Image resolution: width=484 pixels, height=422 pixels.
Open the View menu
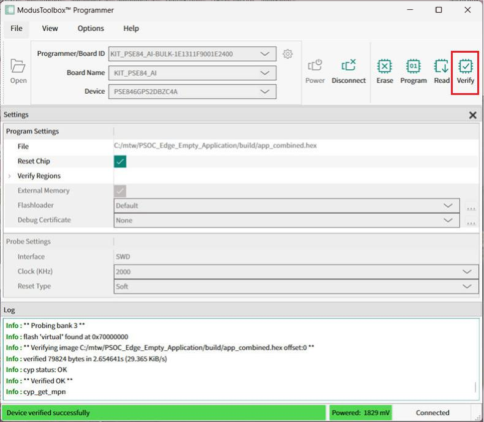tap(50, 28)
